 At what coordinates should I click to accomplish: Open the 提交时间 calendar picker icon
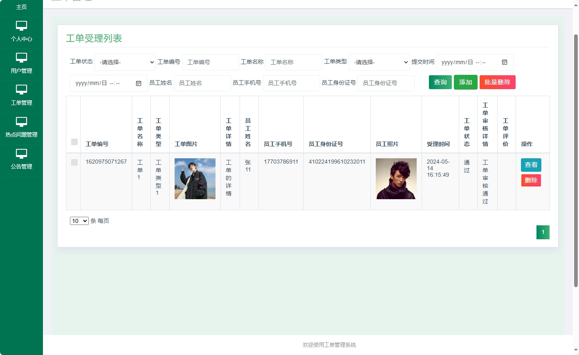tap(505, 62)
